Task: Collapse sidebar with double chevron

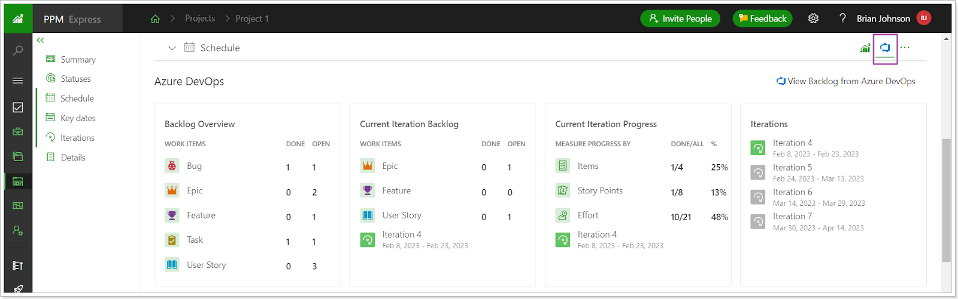Action: pos(40,40)
